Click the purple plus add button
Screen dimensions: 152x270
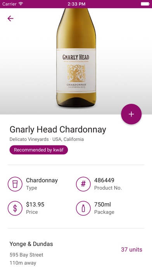131,114
